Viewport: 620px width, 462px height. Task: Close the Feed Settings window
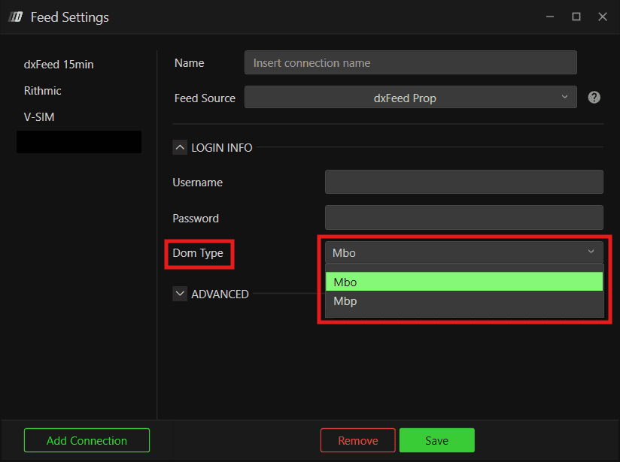coord(603,17)
